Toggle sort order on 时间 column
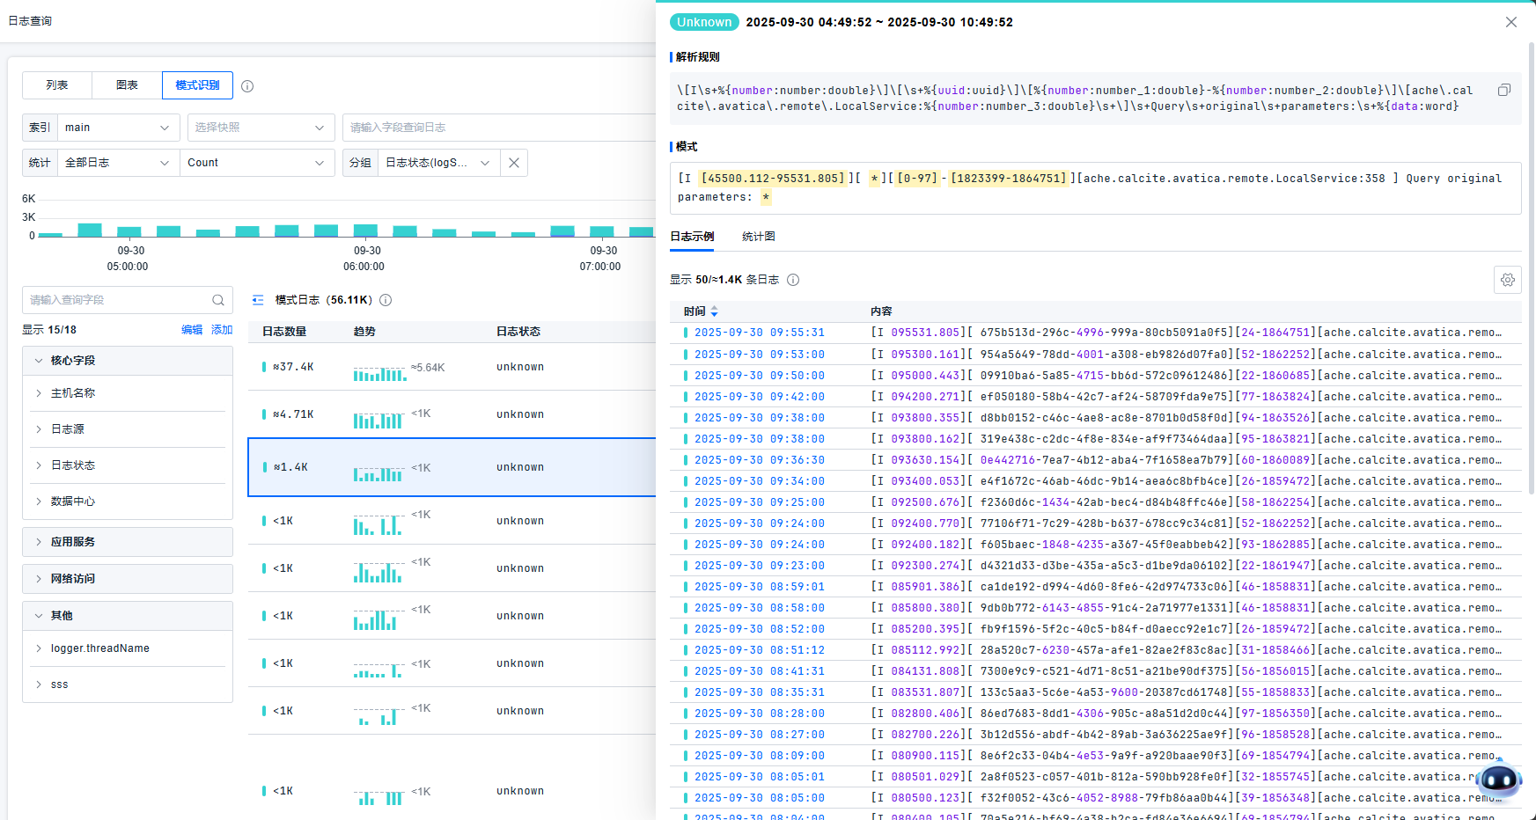The image size is (1536, 820). tap(715, 311)
